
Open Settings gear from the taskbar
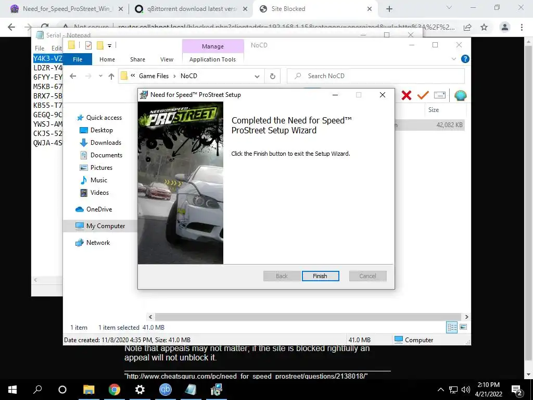tap(139, 390)
